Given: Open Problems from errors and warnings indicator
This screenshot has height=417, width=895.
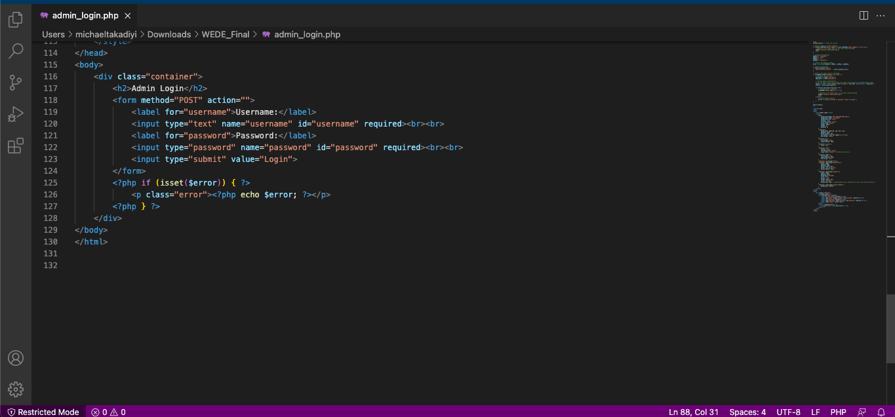Looking at the screenshot, I should pos(108,412).
